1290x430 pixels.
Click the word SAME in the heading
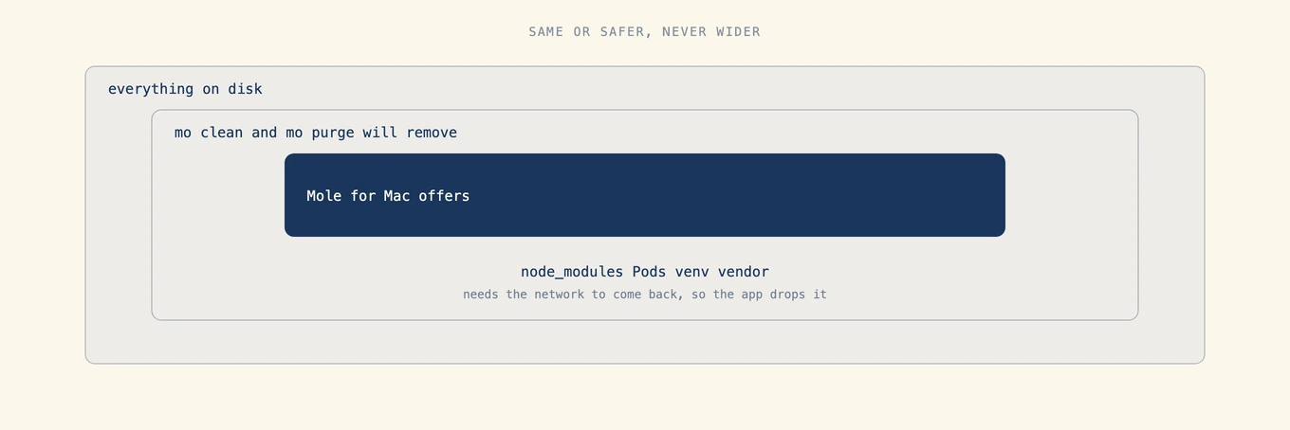(x=546, y=32)
